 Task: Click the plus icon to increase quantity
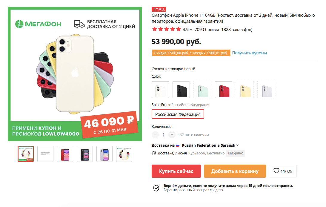point(172,134)
